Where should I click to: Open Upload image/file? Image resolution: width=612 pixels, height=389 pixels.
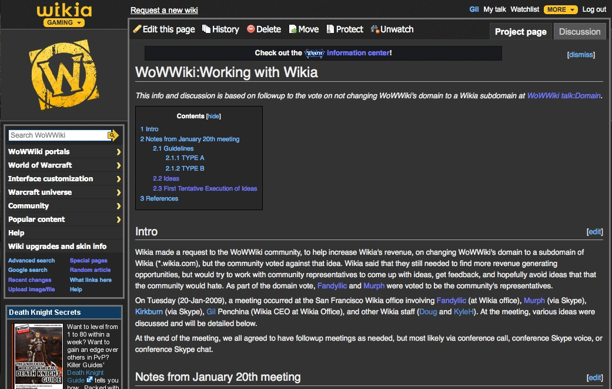pyautogui.click(x=31, y=290)
